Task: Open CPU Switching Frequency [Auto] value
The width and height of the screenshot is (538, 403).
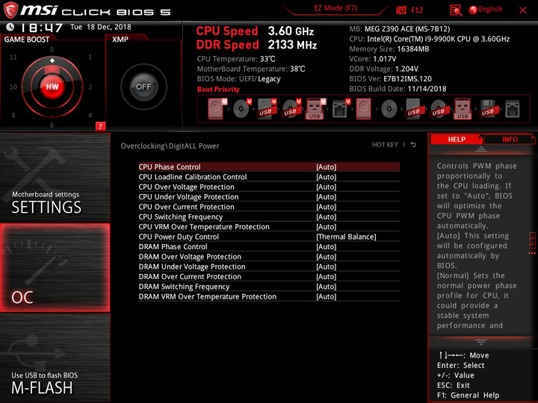Action: point(326,216)
